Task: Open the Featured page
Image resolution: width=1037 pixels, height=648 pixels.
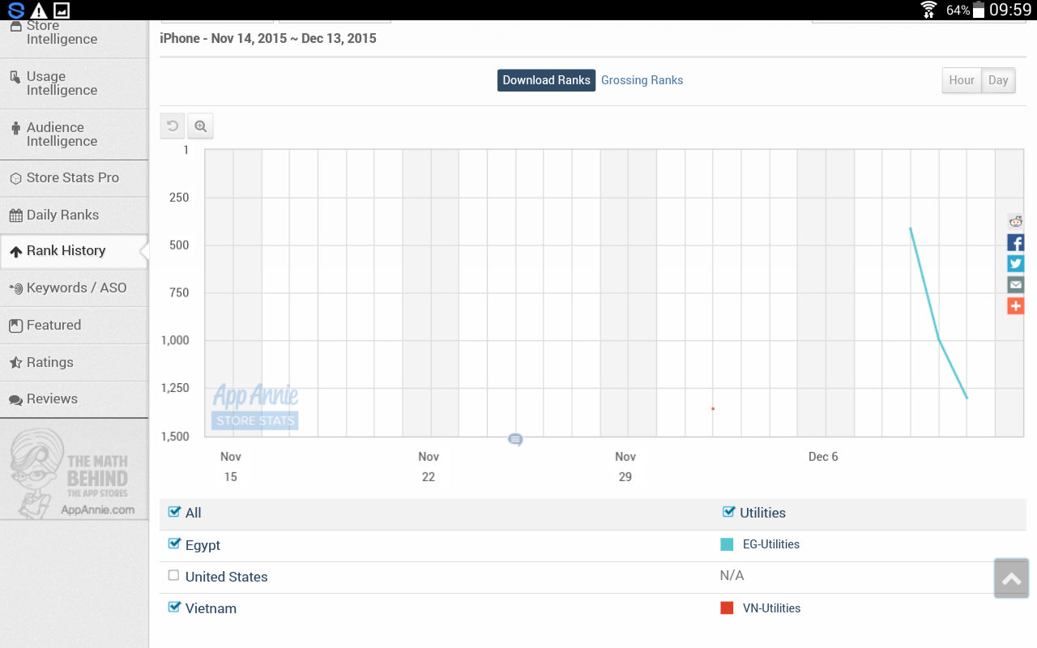Action: (74, 326)
